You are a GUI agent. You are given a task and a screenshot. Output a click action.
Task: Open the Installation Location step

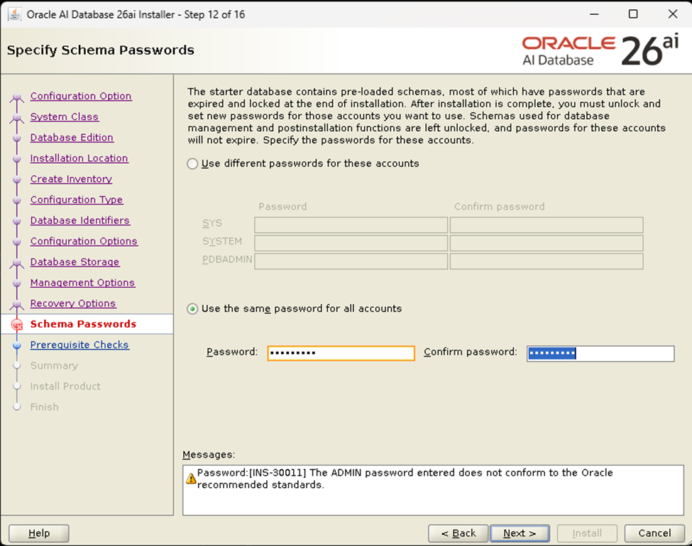(x=79, y=158)
